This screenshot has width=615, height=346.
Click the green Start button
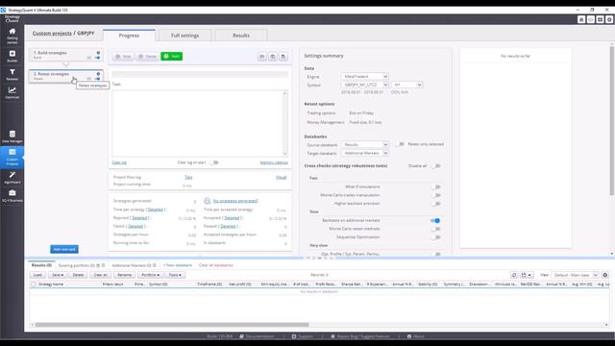click(x=171, y=56)
